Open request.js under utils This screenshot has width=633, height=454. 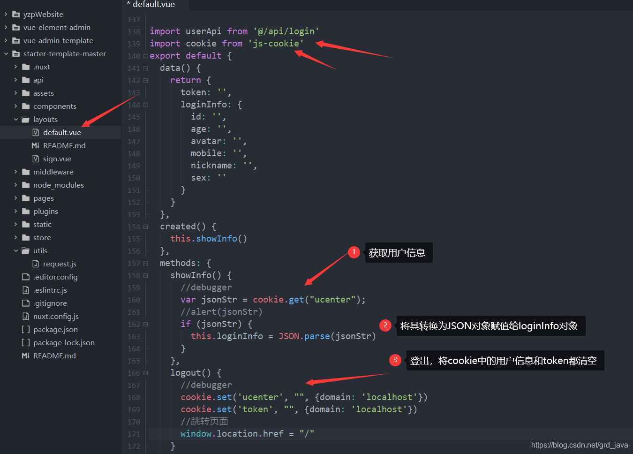[x=60, y=264]
